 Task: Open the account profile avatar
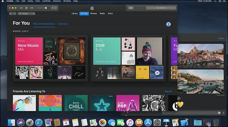click(x=168, y=24)
